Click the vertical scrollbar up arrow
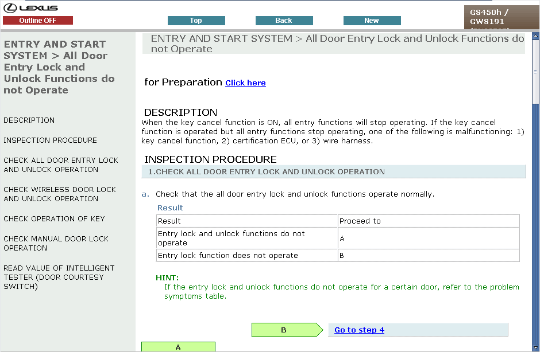Viewport: 540px width, 352px height. click(535, 36)
